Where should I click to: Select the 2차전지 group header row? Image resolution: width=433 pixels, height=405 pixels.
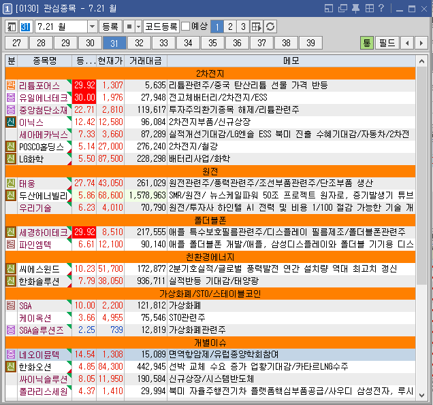[x=210, y=73]
